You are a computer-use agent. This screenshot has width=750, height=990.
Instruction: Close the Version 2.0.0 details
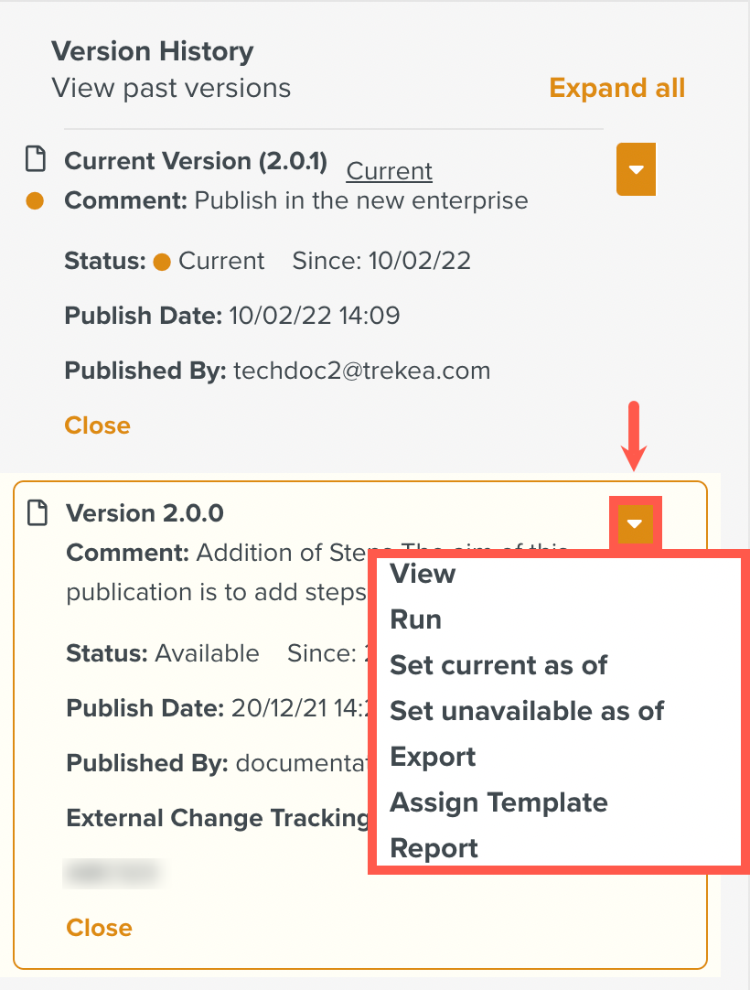tap(99, 928)
